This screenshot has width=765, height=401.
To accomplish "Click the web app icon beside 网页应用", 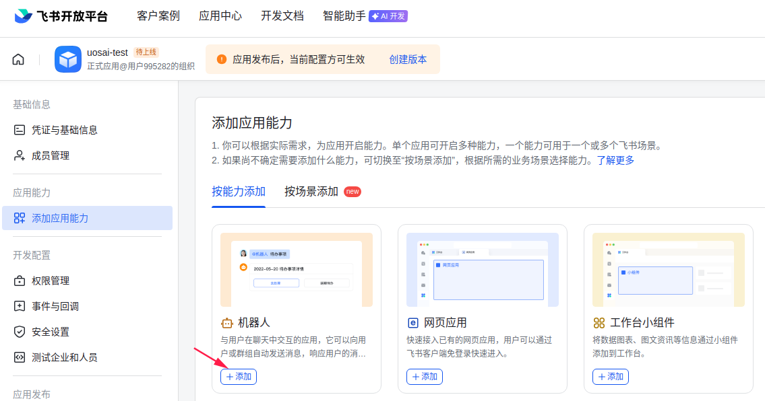I will coord(412,322).
